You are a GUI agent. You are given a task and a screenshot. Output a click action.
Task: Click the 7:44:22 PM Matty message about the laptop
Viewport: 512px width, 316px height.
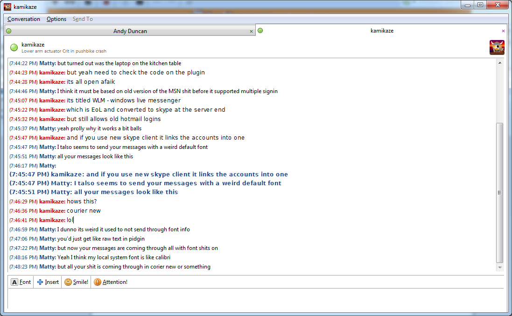point(119,63)
